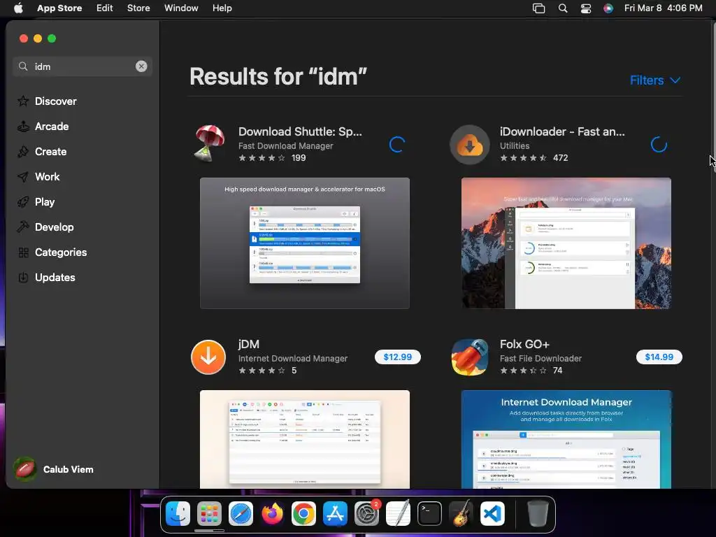The width and height of the screenshot is (716, 537).
Task: Open the Apple menu
Action: click(18, 8)
